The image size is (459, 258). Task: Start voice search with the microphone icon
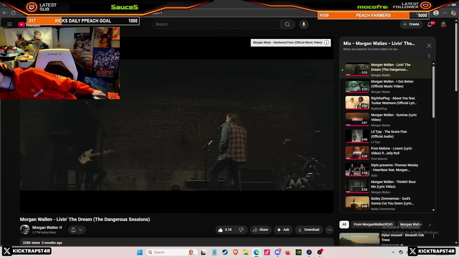[304, 24]
